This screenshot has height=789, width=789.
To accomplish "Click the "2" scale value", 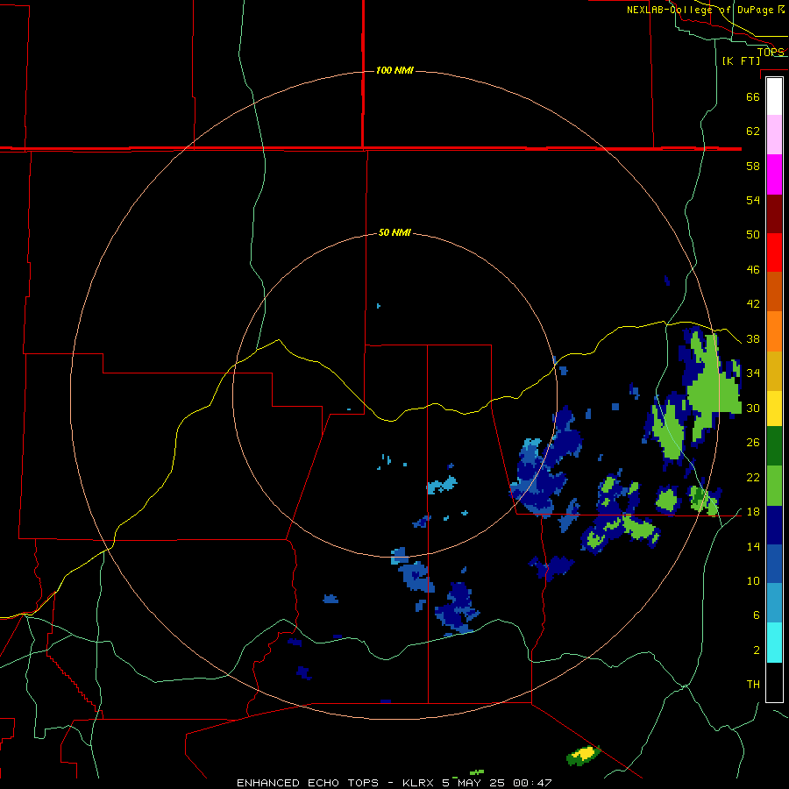I will (x=757, y=650).
